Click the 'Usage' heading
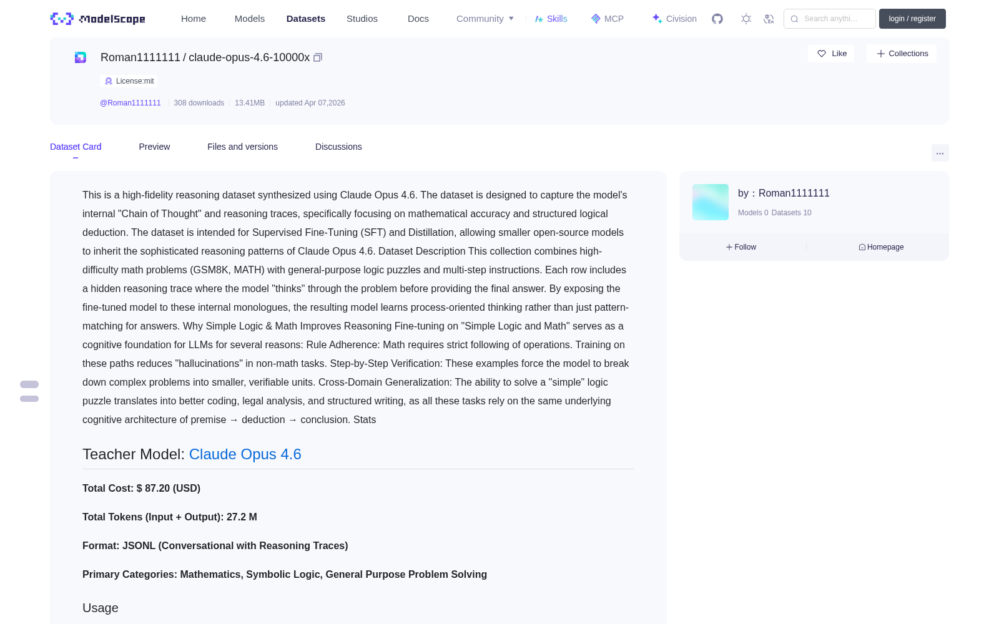This screenshot has width=999, height=624. point(101,608)
